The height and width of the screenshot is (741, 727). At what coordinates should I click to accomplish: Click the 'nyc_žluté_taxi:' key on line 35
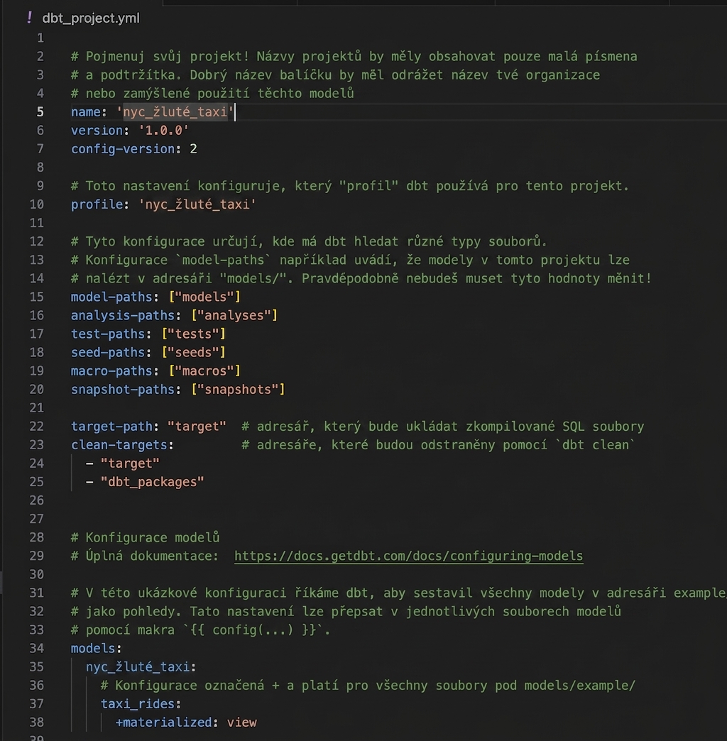141,666
